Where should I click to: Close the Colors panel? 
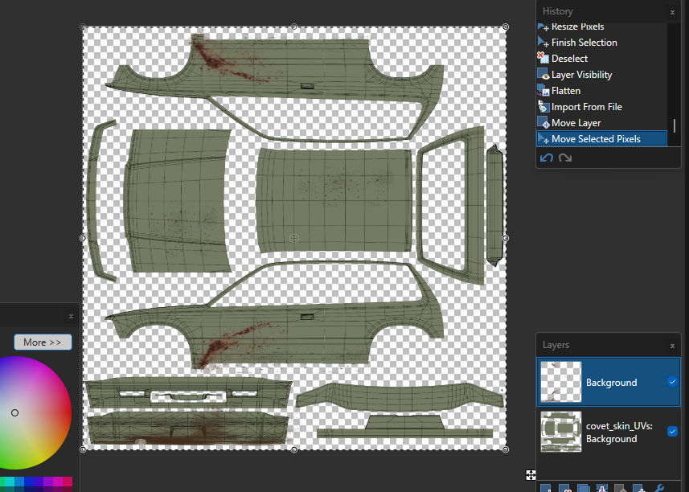(x=71, y=316)
